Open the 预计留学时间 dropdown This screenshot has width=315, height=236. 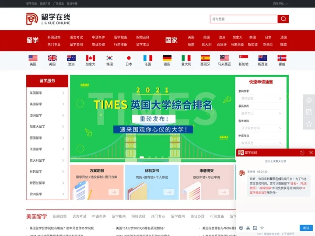(261, 128)
